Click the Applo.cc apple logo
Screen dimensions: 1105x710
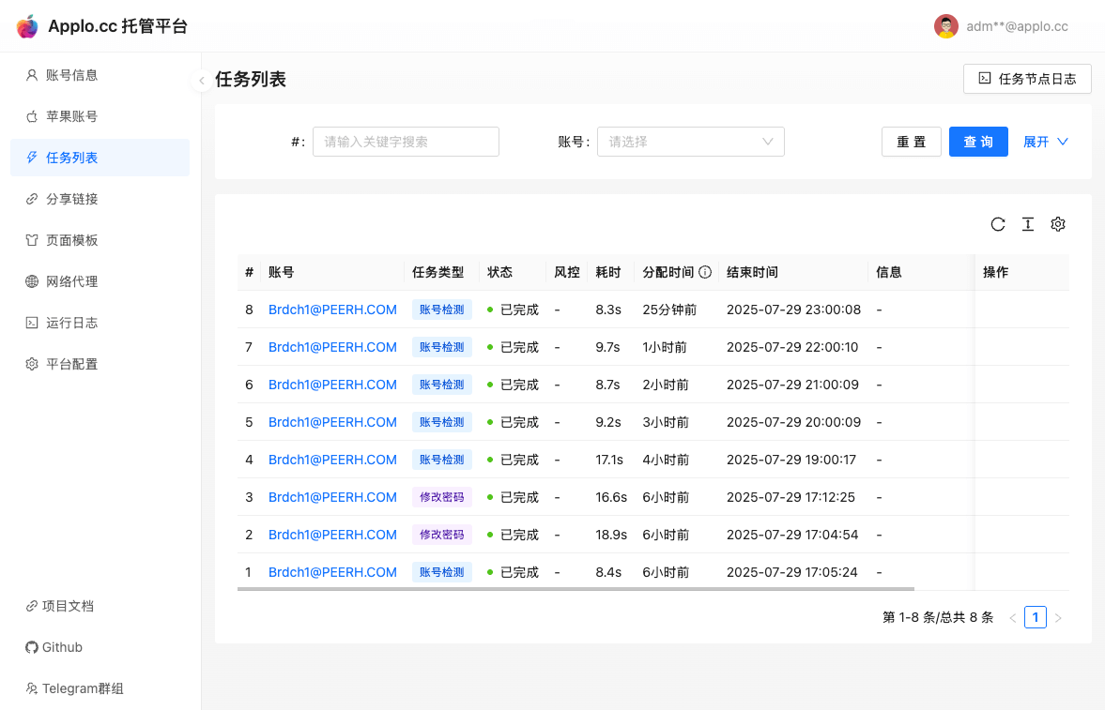[x=28, y=26]
